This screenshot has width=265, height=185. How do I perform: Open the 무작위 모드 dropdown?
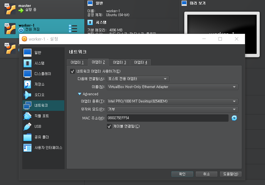[172, 109]
